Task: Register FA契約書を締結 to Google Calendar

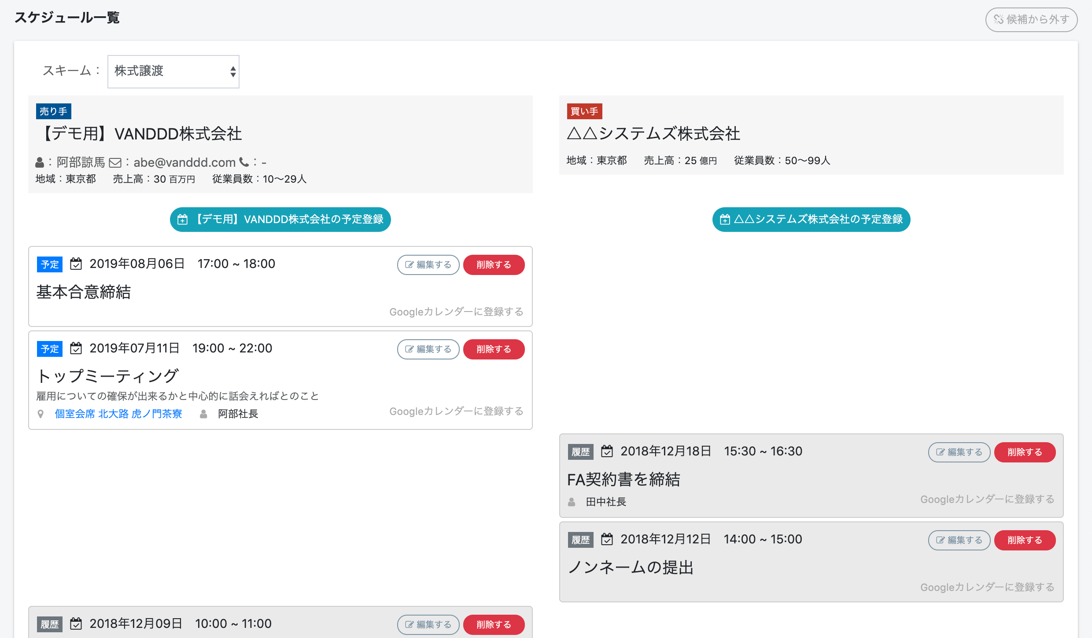Action: tap(987, 499)
